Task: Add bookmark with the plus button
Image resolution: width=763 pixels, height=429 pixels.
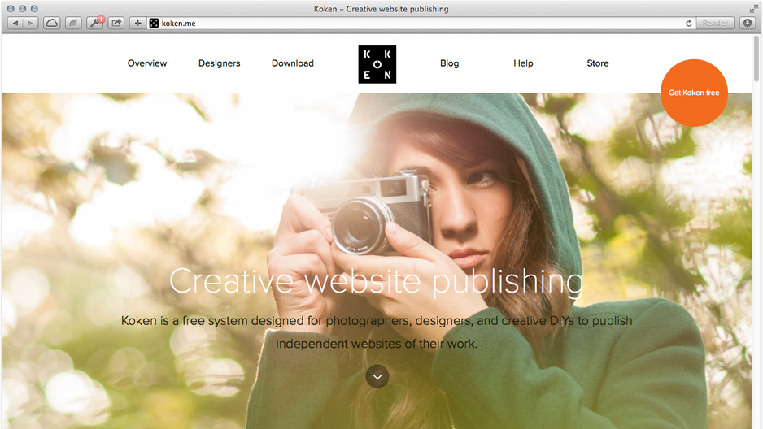Action: (137, 23)
